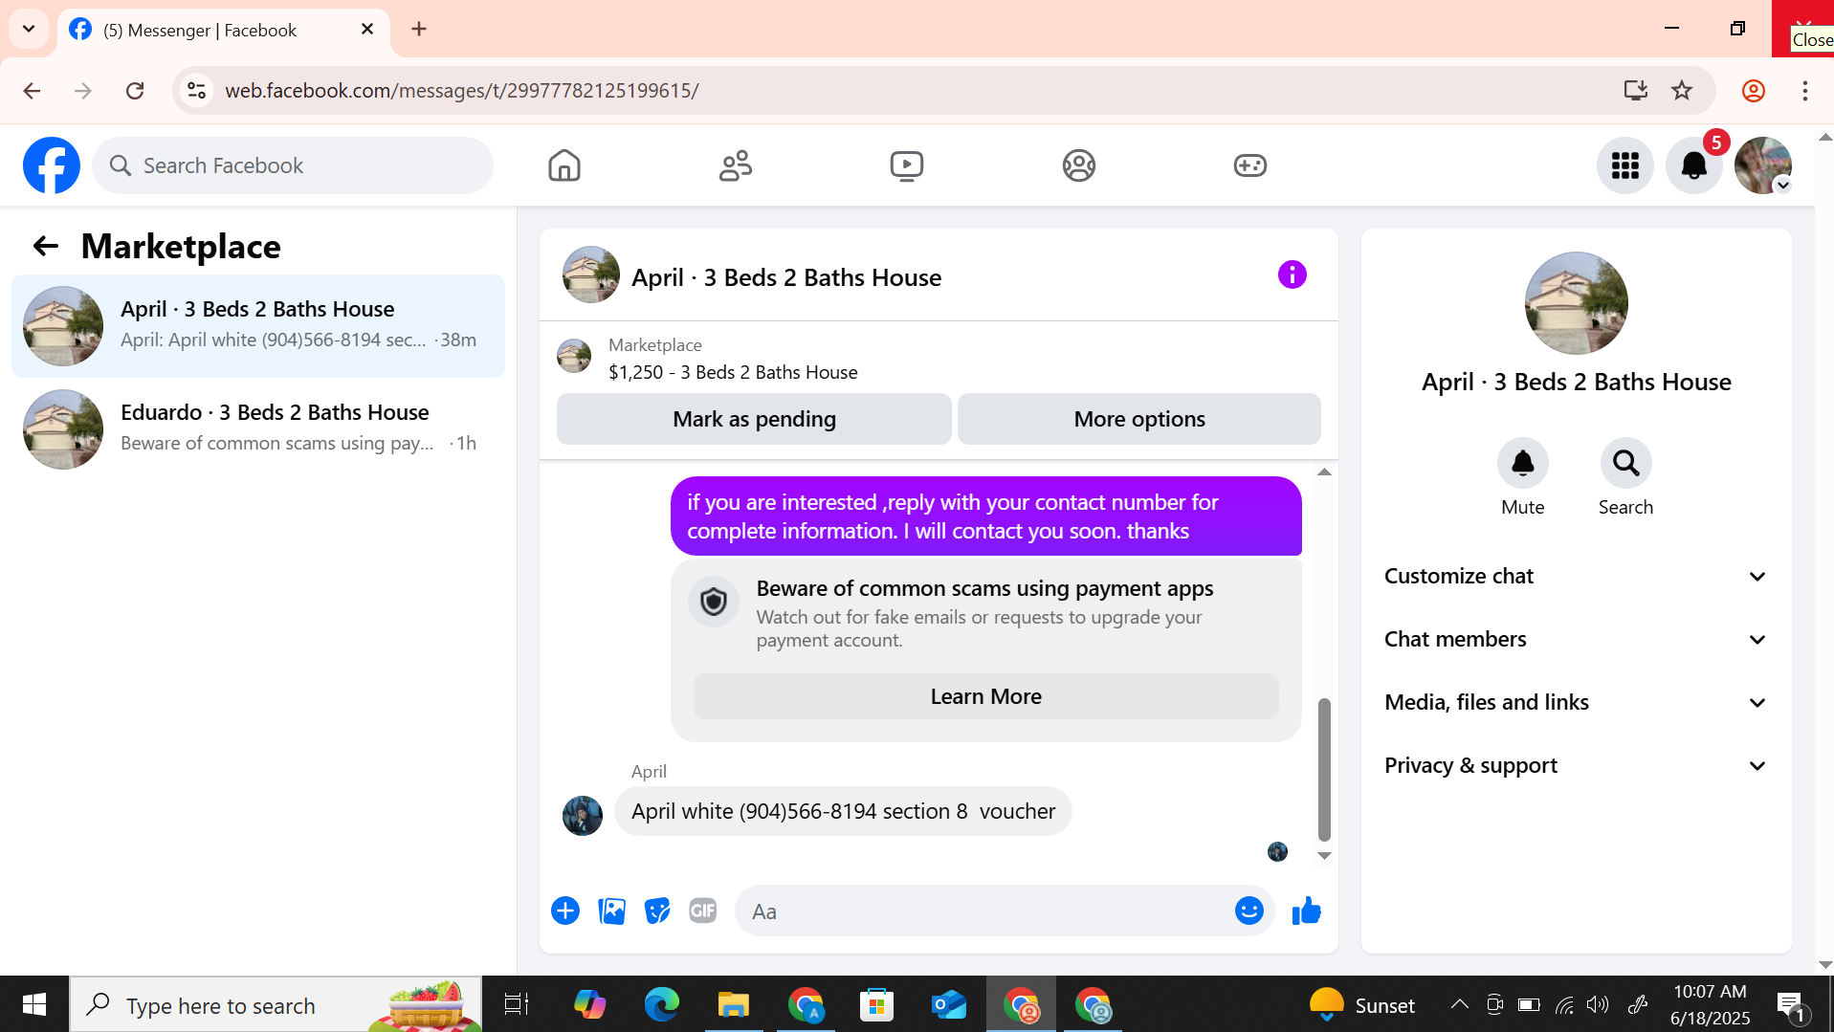Image resolution: width=1834 pixels, height=1032 pixels.
Task: Install the app from the address bar icon
Action: [x=1636, y=91]
